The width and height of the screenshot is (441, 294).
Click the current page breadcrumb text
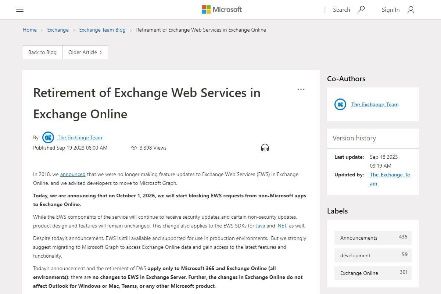point(201,30)
